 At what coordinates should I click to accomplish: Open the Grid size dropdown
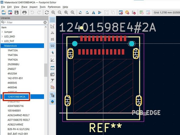tap(167, 12)
